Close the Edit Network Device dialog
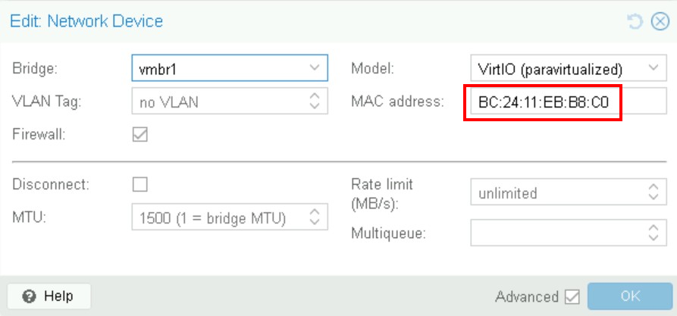The height and width of the screenshot is (316, 677). [x=660, y=21]
